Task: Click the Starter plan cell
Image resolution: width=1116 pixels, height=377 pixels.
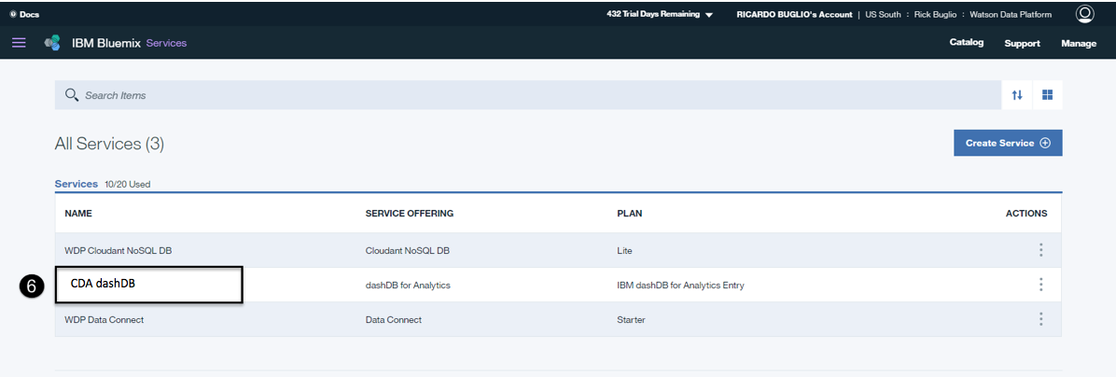Action: pyautogui.click(x=632, y=319)
